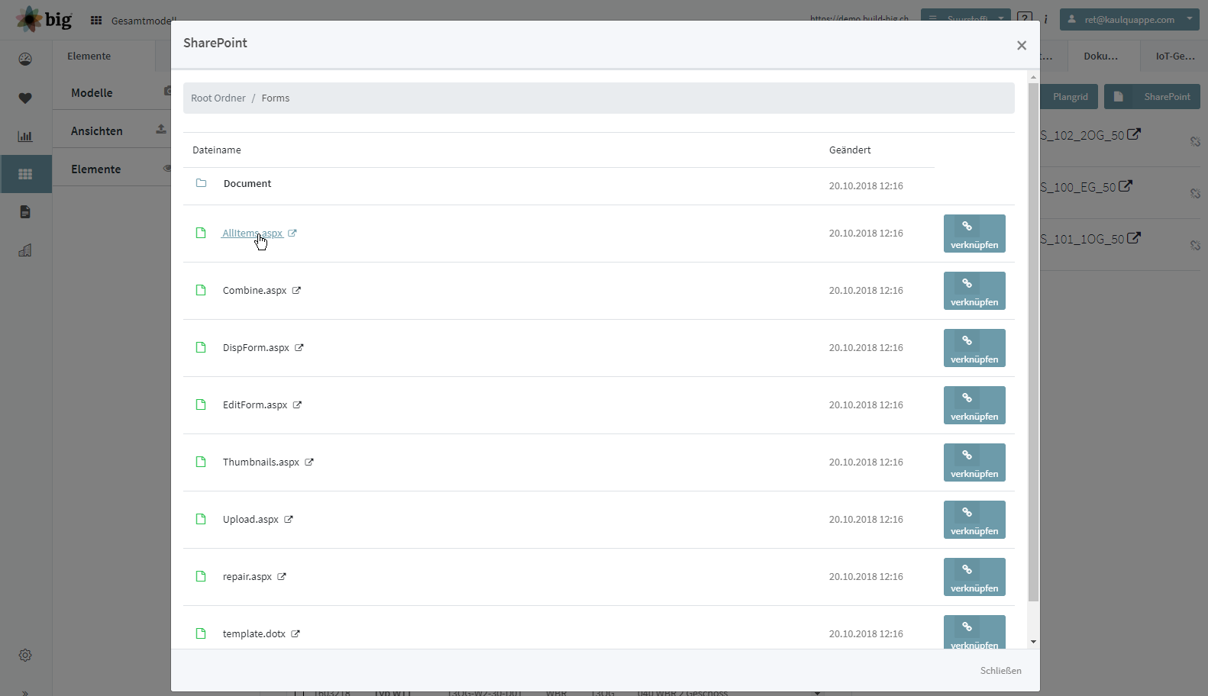Open the Document folder

pos(247,184)
